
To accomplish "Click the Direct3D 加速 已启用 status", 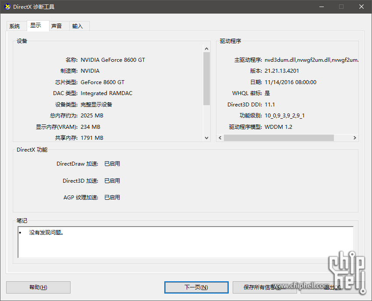I will pyautogui.click(x=112, y=181).
